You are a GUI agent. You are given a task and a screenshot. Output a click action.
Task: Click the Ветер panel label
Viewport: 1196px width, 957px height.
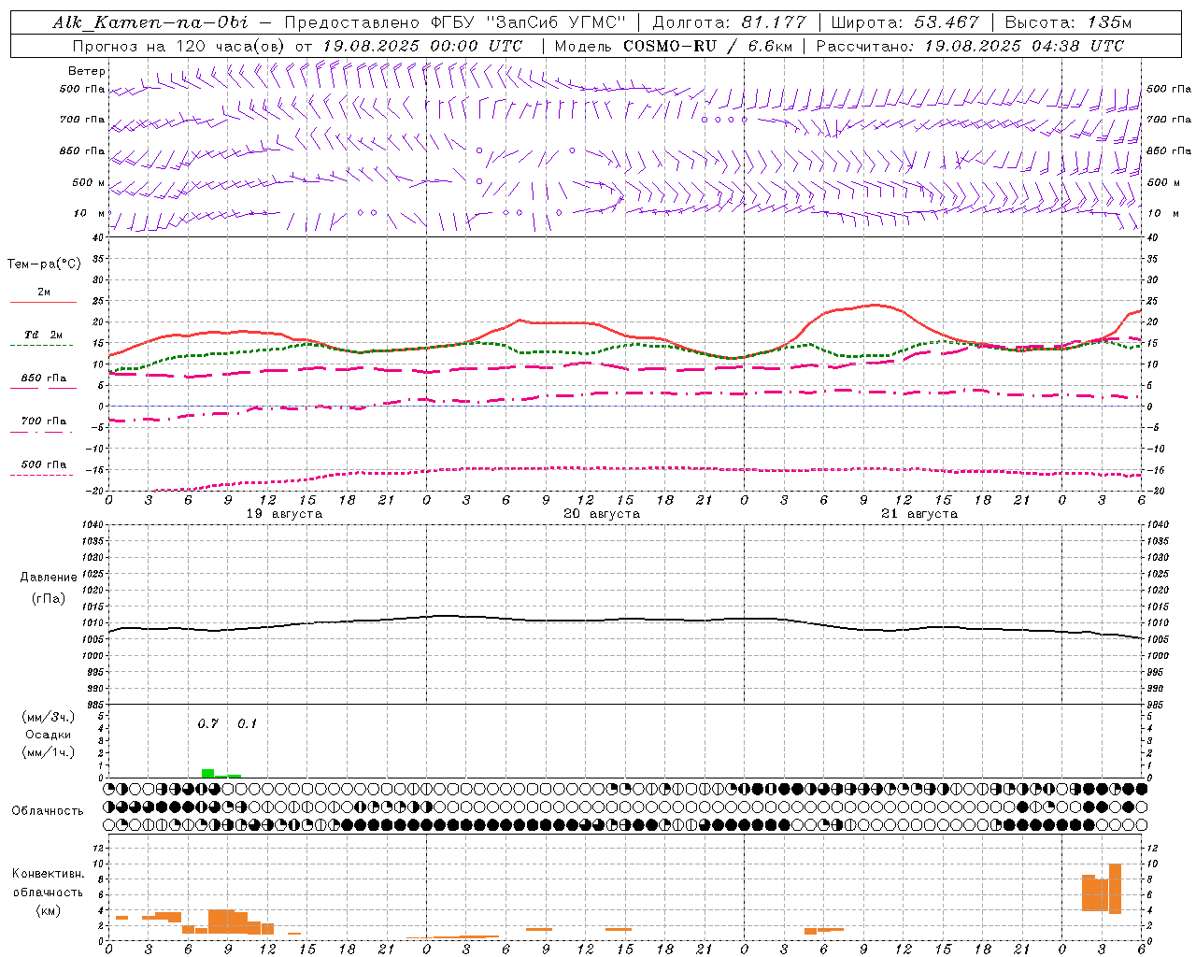pyautogui.click(x=87, y=71)
